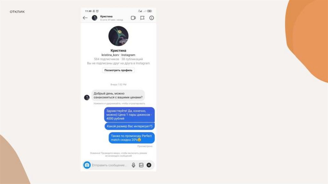Tap the Perfect match promo code message
328x184 pixels.
[132, 138]
